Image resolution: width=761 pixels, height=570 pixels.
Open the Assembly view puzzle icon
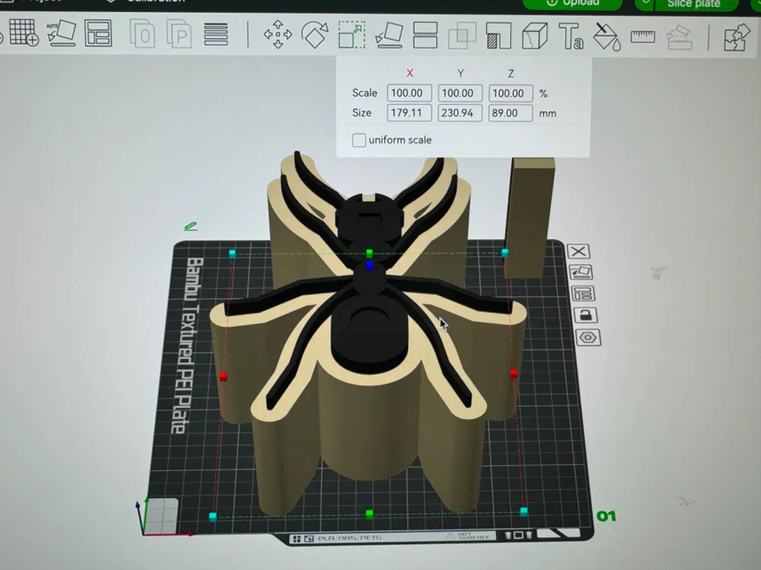coord(737,37)
